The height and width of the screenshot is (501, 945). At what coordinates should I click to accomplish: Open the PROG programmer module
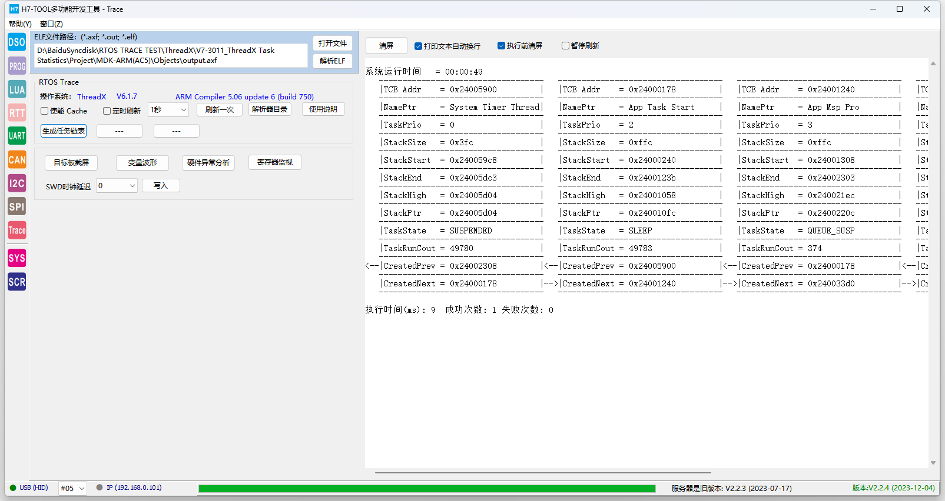(16, 66)
